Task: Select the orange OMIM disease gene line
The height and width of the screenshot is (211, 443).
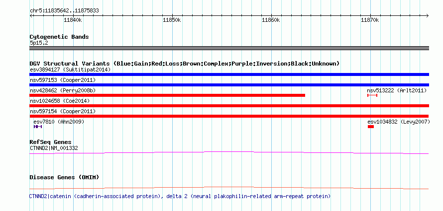Action: [229, 188]
